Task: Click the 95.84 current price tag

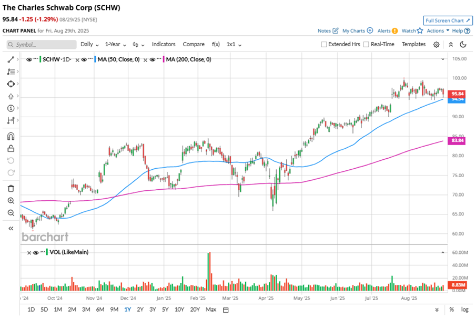Action: pos(457,94)
